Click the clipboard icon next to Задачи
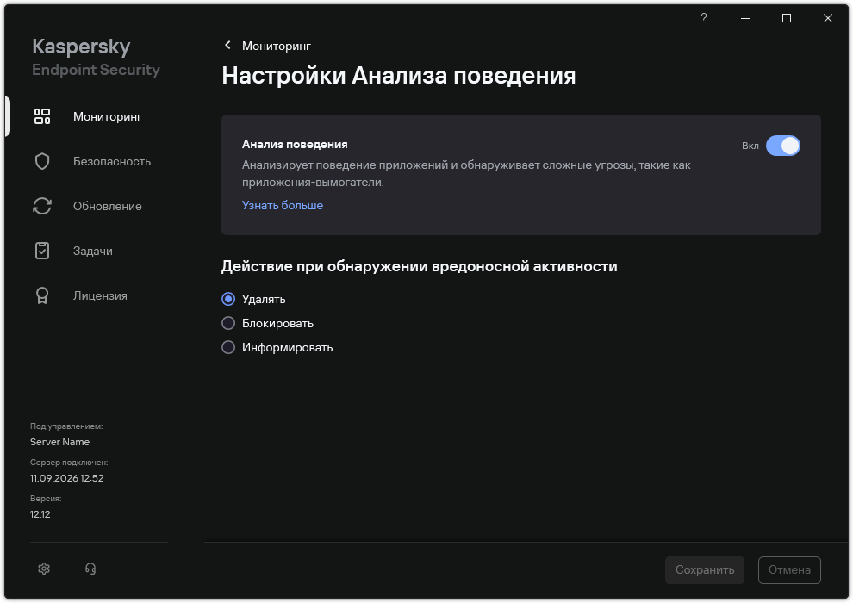The width and height of the screenshot is (853, 603). 42,251
